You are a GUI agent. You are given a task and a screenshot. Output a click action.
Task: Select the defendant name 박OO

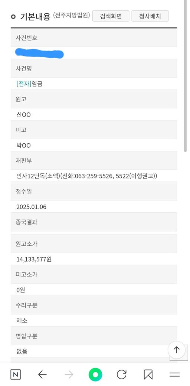coord(24,145)
